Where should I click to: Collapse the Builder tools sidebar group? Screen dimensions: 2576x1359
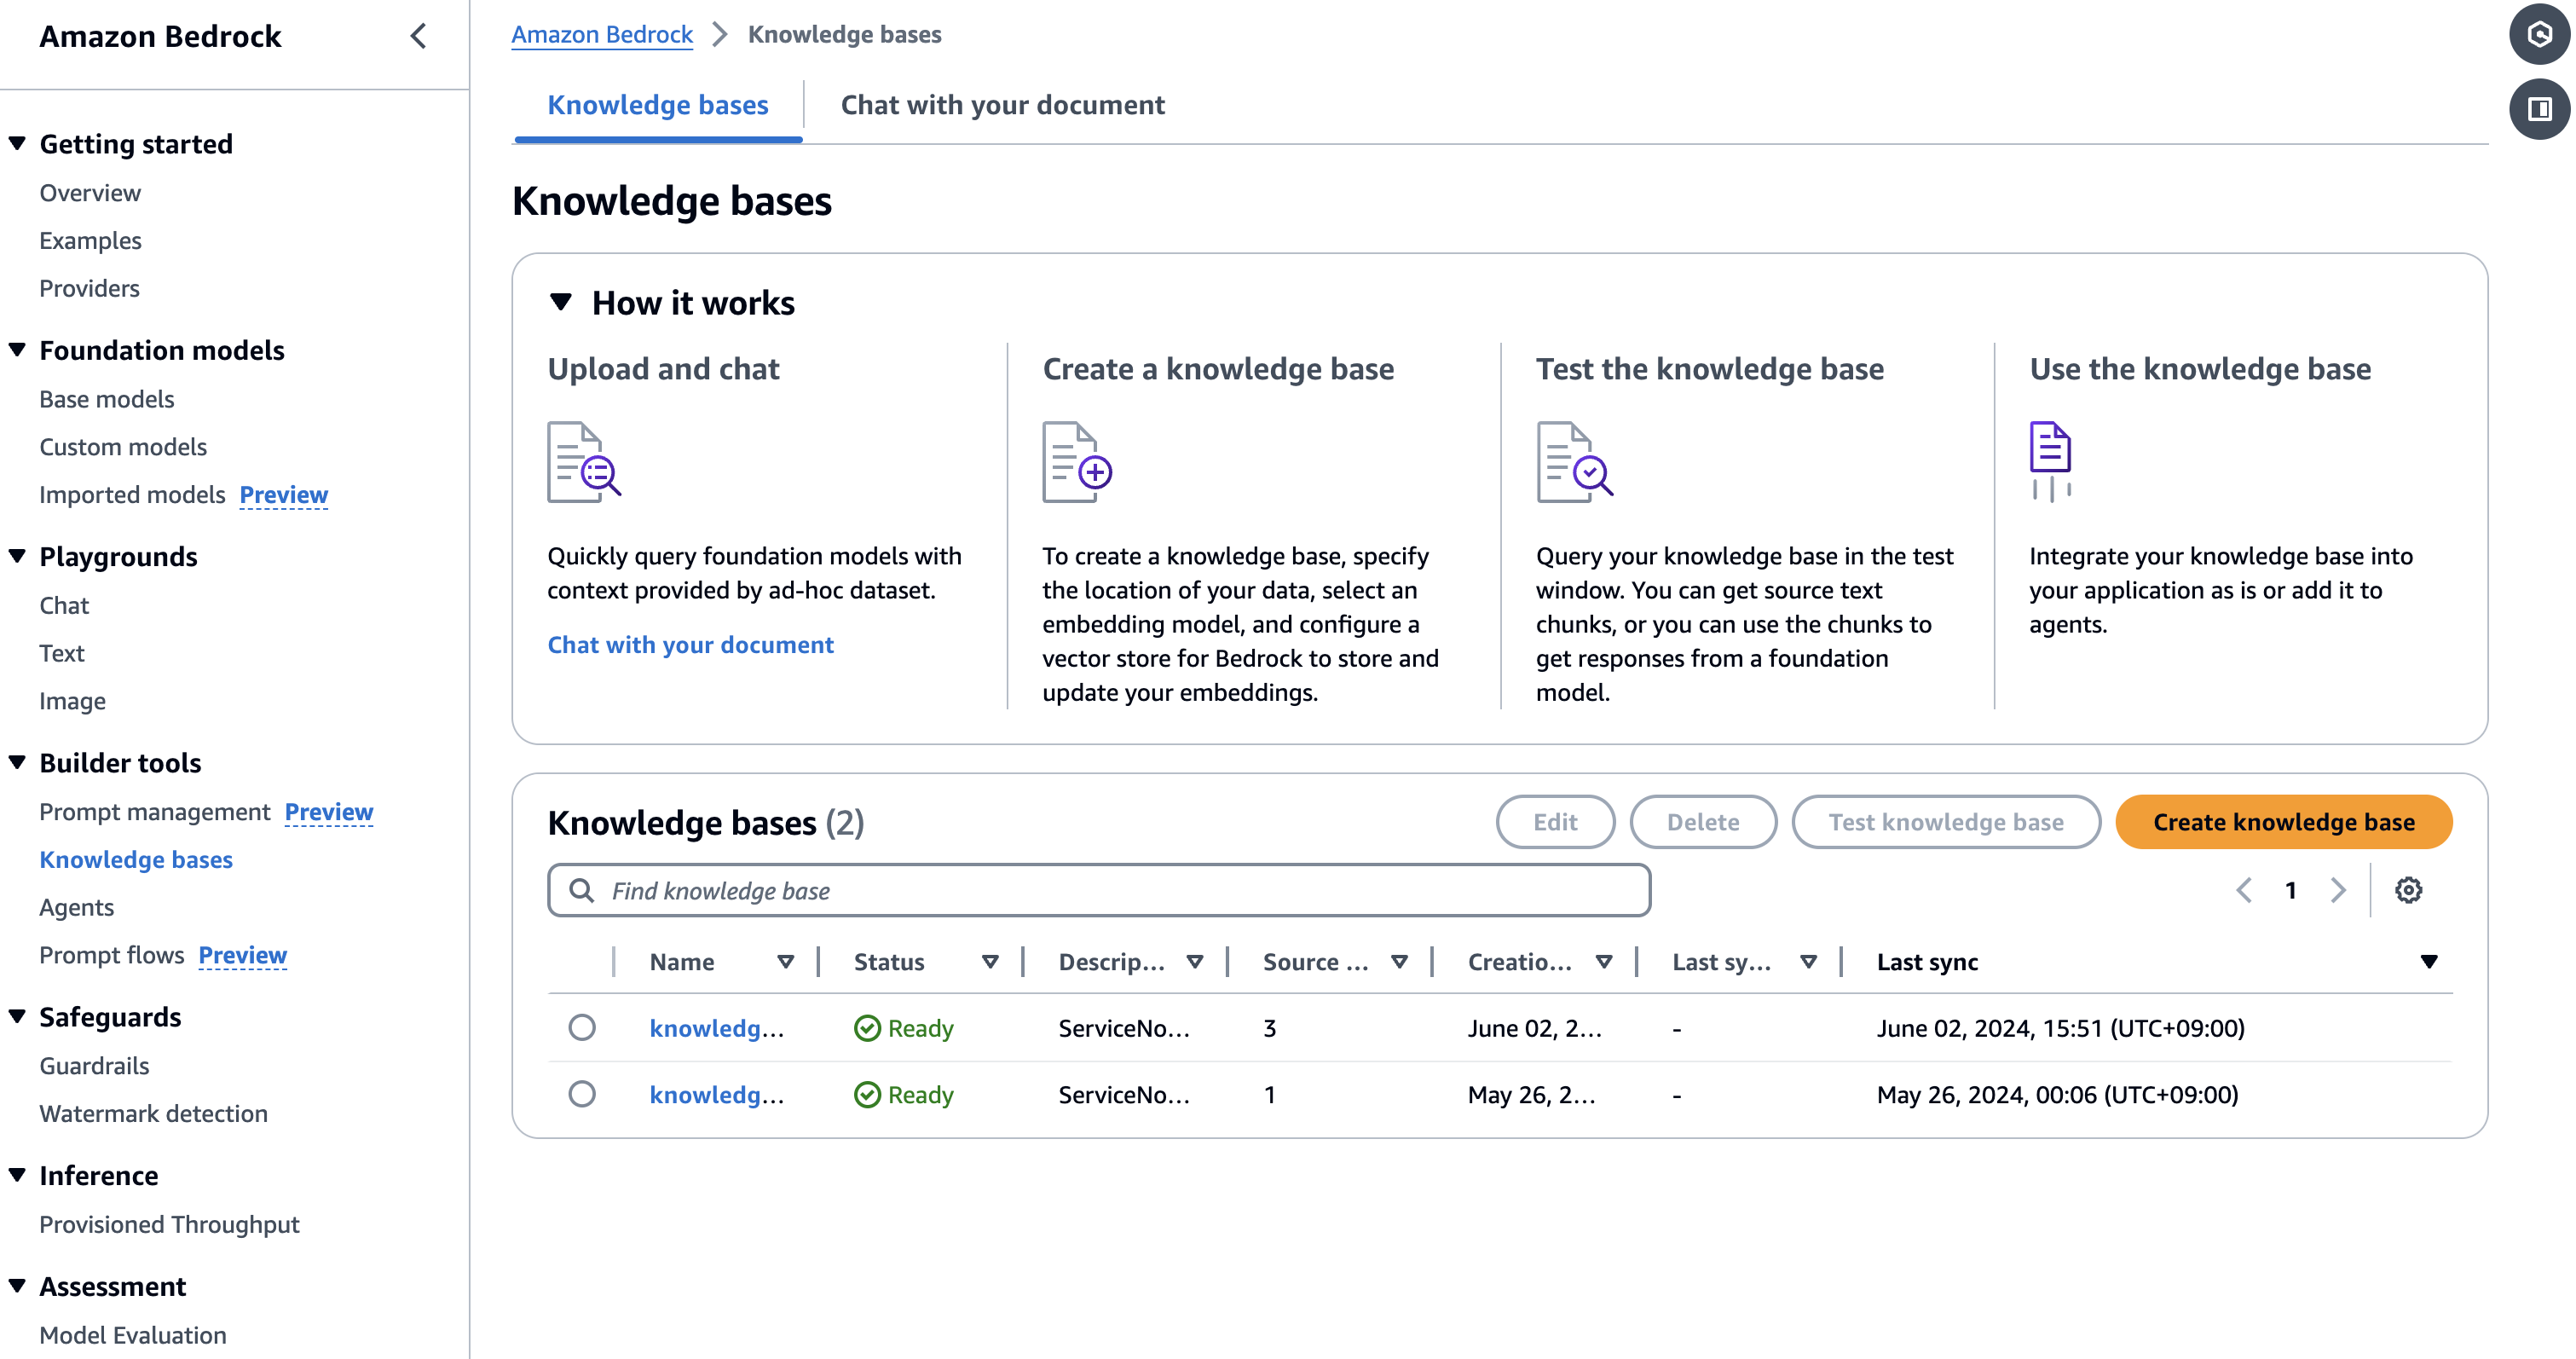[18, 763]
